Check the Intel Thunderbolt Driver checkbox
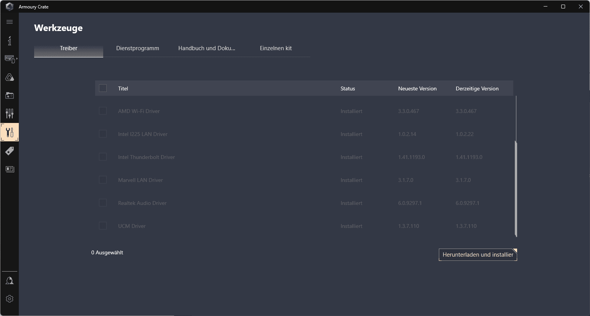The height and width of the screenshot is (316, 590). (103, 157)
